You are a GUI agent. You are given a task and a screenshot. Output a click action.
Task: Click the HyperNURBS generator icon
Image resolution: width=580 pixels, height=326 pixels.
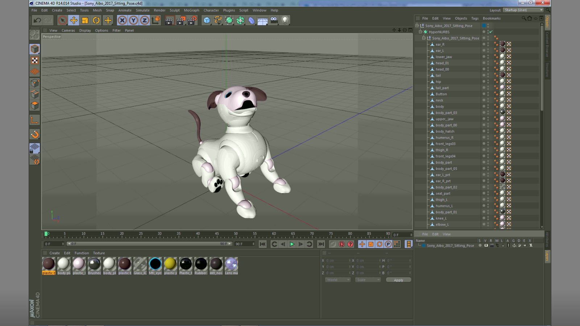[x=229, y=20]
